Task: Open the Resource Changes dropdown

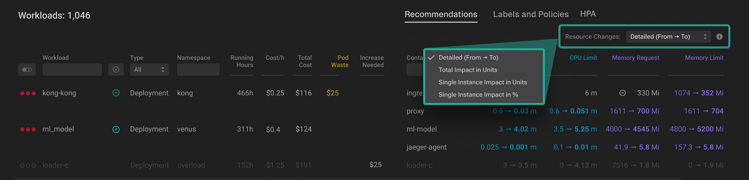Action: click(x=668, y=37)
